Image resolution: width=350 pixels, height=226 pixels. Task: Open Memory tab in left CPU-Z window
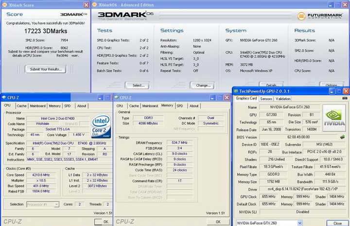point(54,106)
